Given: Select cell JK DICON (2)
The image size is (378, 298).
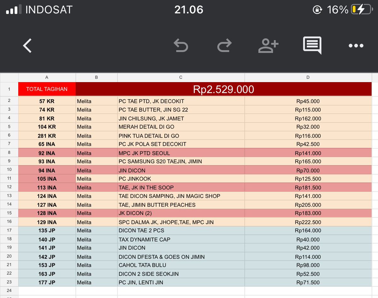Looking at the screenshot, I should [181, 213].
